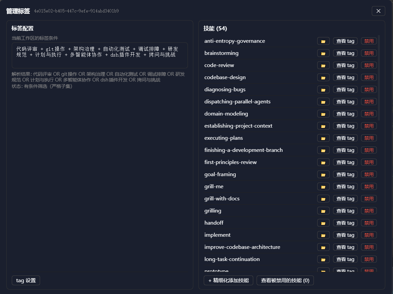
Task: View tags of long-task-continuation
Action: 345,259
